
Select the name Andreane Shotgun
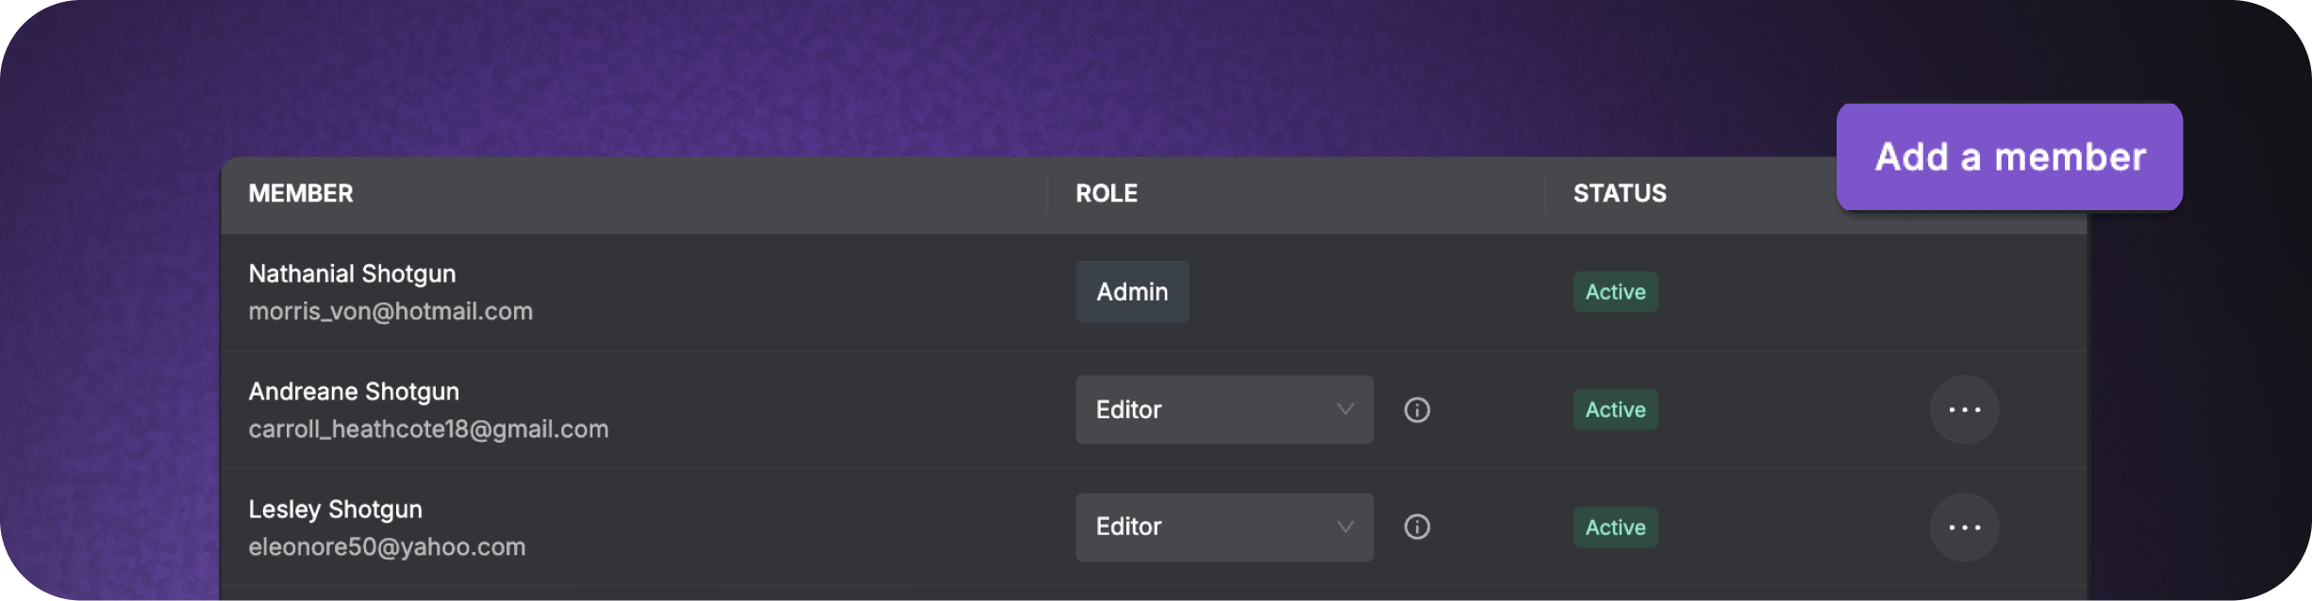(354, 392)
